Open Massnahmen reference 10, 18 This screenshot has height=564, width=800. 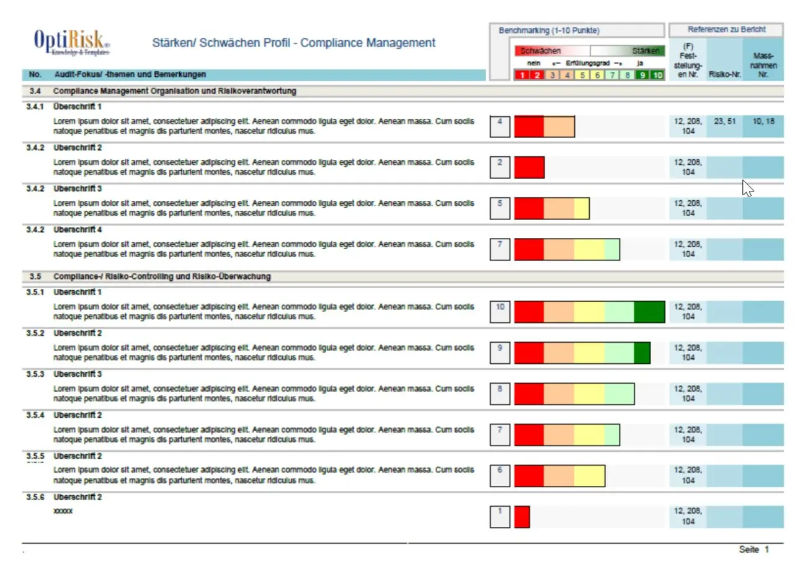763,121
